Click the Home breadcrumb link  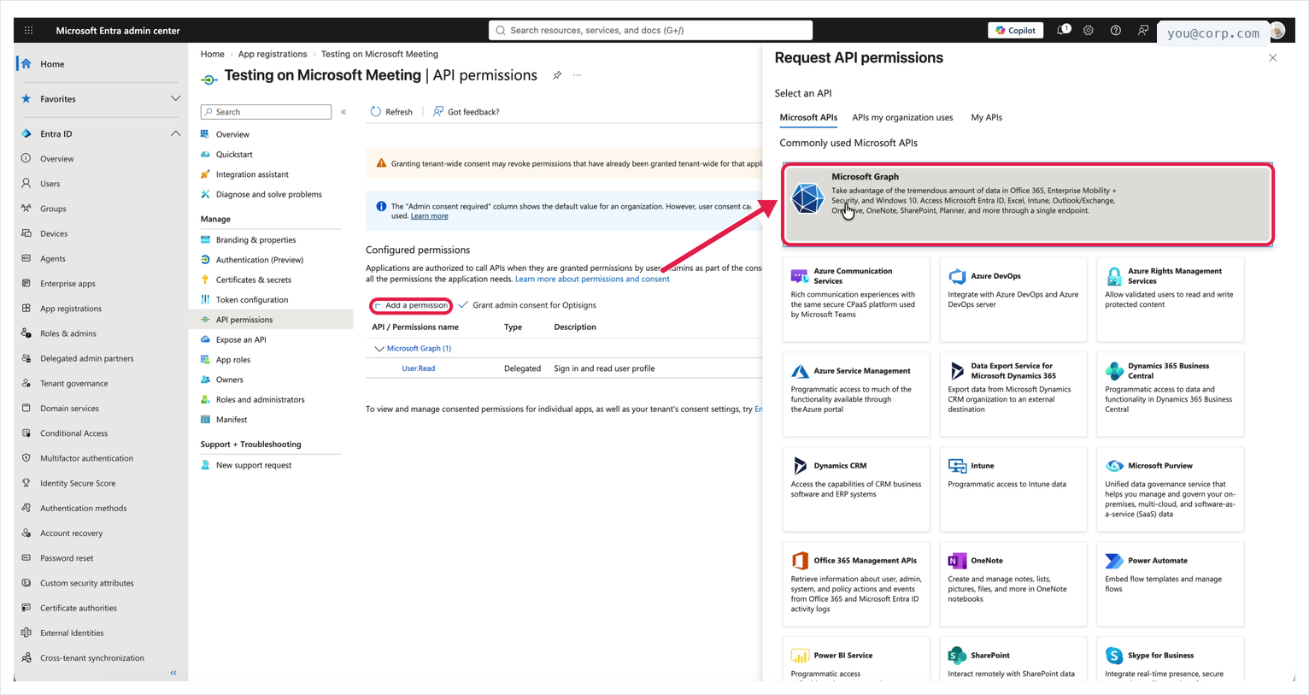213,54
